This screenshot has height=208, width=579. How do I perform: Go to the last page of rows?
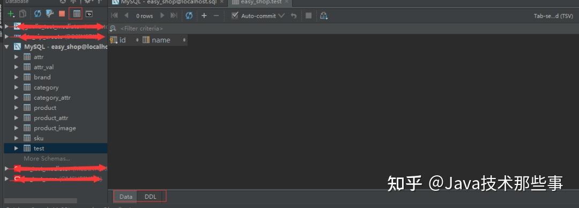(174, 16)
